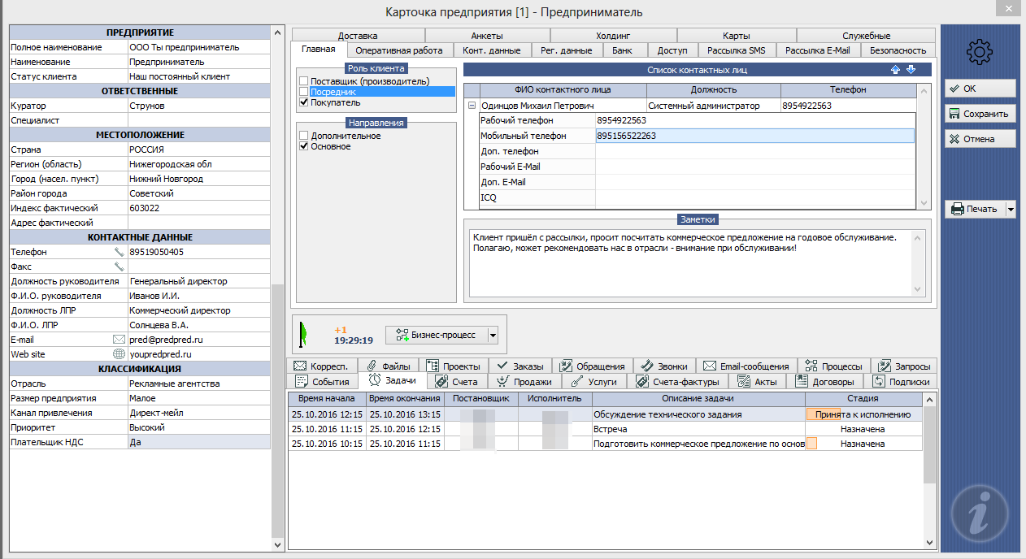1026x559 pixels.
Task: Uncheck Основное direction checkbox
Action: click(x=303, y=146)
